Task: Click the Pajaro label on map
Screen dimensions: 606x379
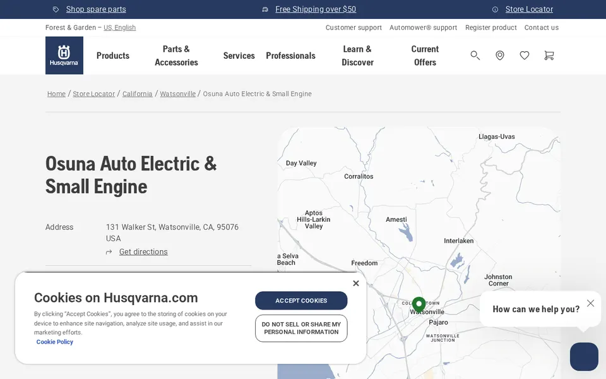Action: coord(438,322)
